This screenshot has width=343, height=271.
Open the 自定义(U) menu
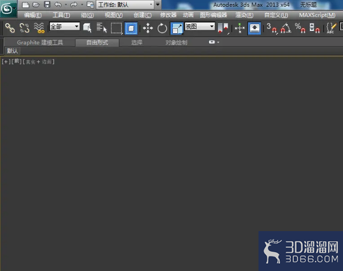tap(276, 15)
